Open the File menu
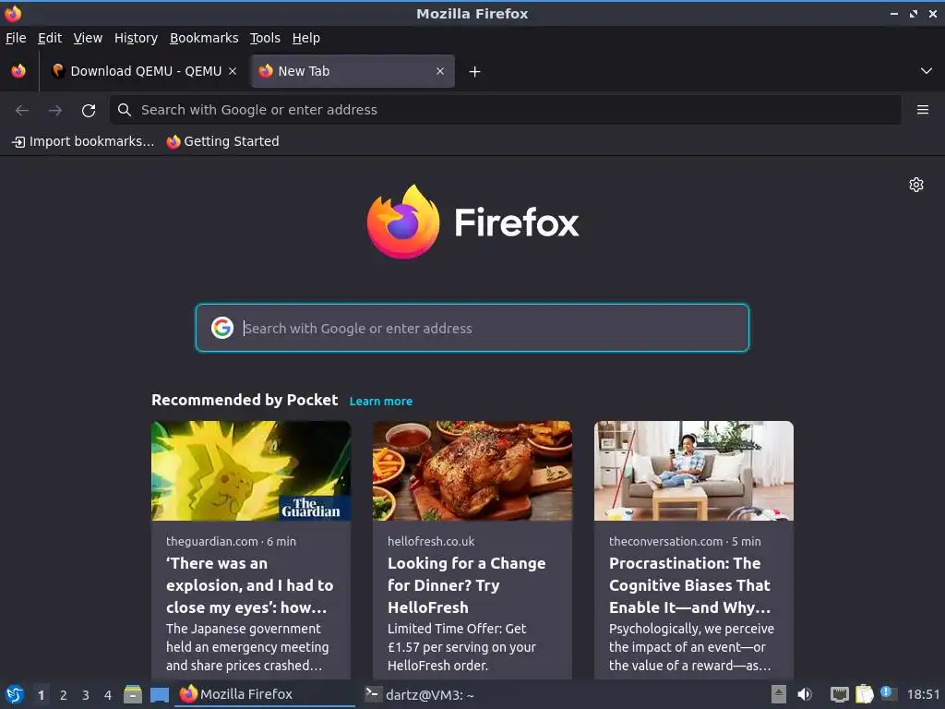The image size is (945, 709). [x=16, y=38]
